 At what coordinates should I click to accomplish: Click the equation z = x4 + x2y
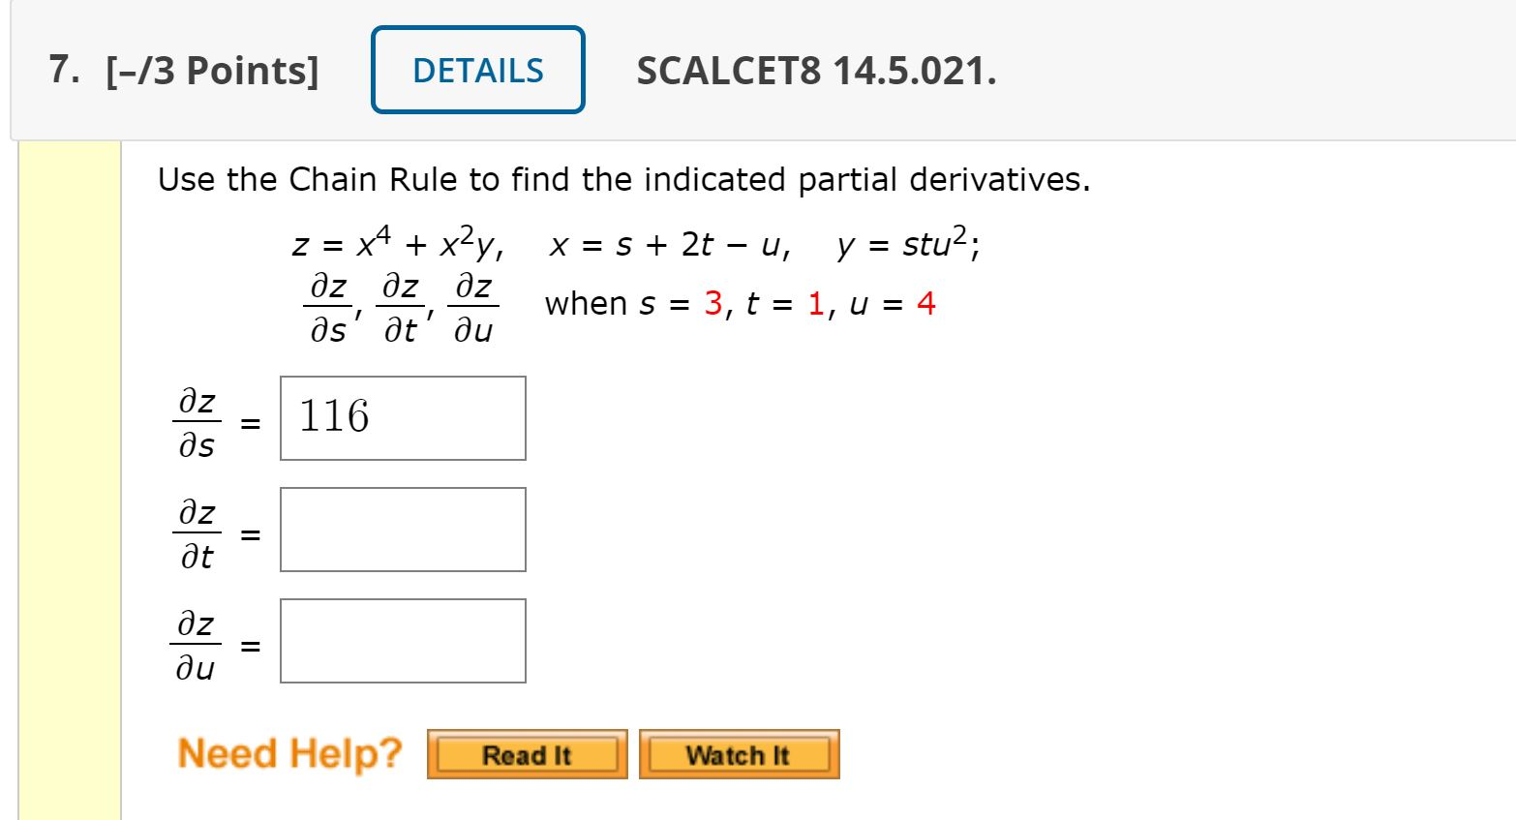tap(395, 242)
